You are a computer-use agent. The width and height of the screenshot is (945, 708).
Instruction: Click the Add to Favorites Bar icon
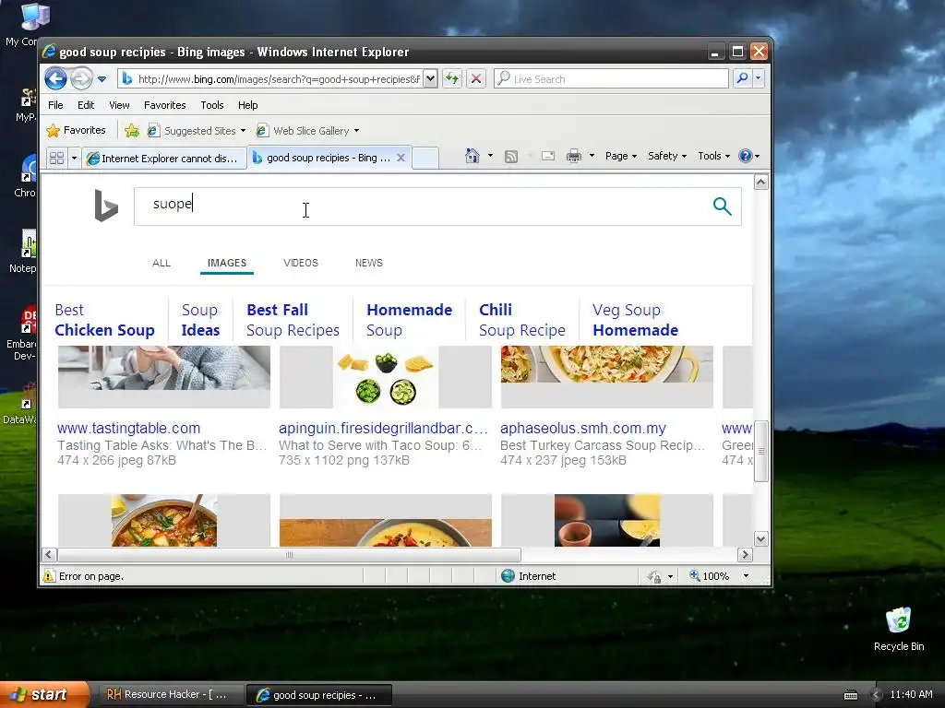pos(132,131)
